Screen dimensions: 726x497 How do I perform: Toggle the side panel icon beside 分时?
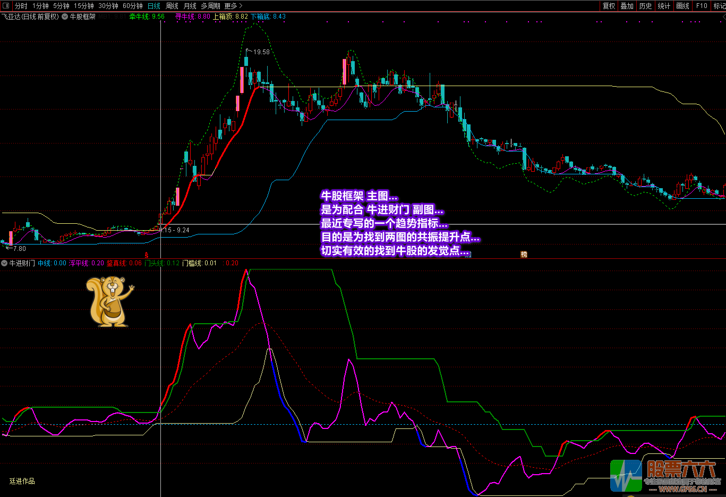(x=6, y=6)
